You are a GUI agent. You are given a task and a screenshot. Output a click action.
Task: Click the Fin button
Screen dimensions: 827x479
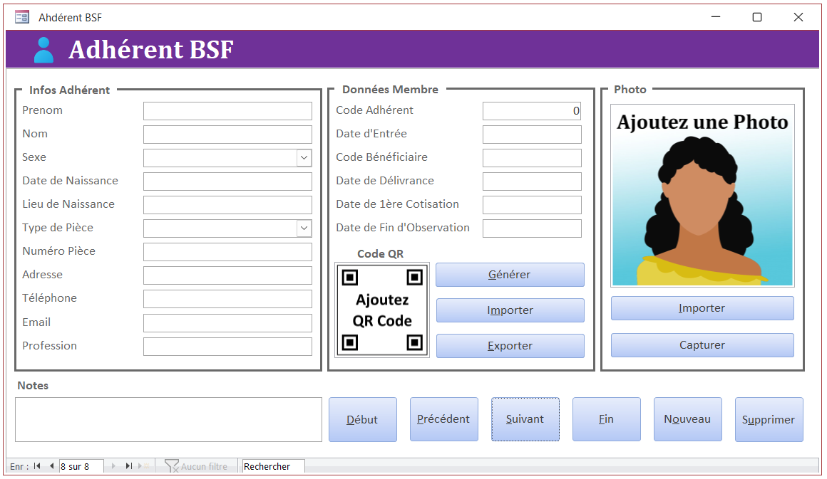tap(607, 419)
